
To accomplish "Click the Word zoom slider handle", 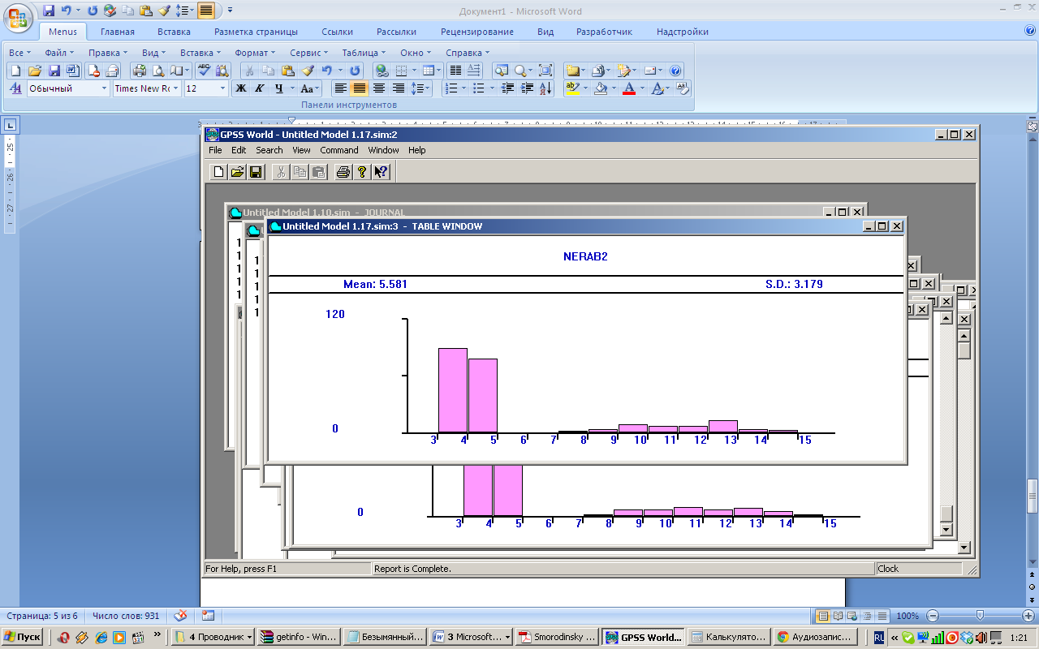I will coord(980,615).
